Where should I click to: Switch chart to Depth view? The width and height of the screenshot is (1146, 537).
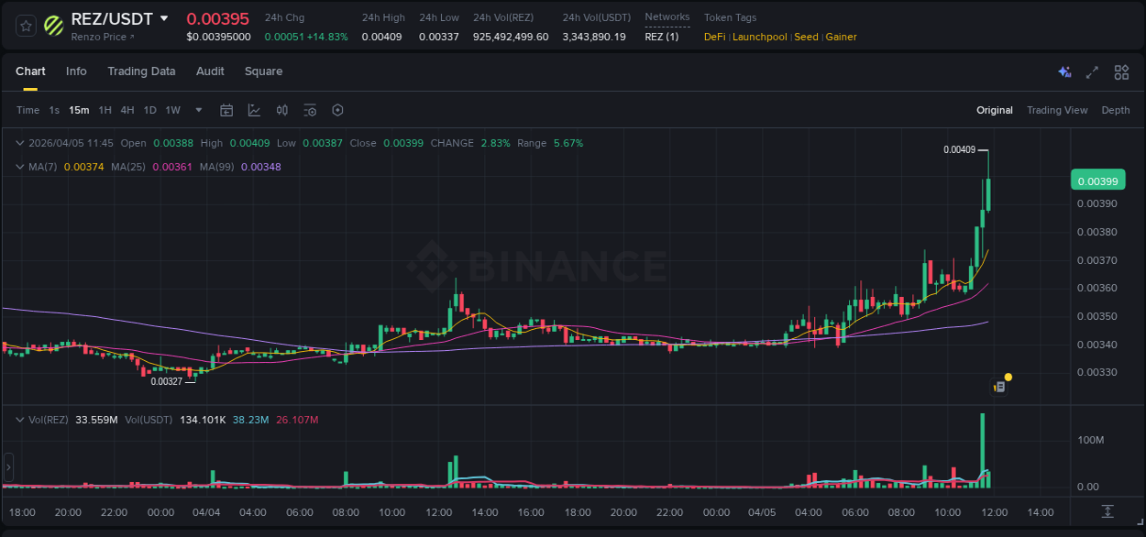[x=1115, y=110]
